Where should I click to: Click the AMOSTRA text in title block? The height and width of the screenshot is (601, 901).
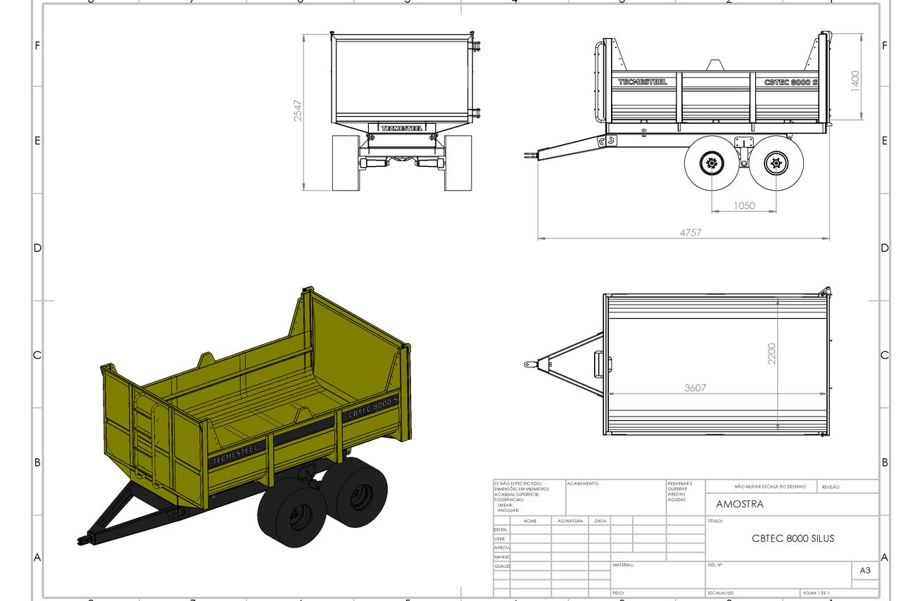[739, 504]
